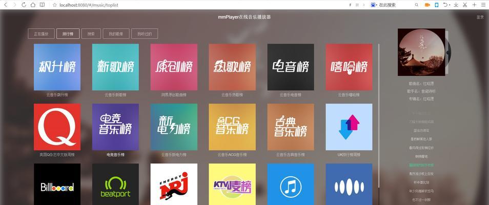Image resolution: width=489 pixels, height=205 pixels.
Task: Open the Billboard chart cover
Action: click(57, 184)
